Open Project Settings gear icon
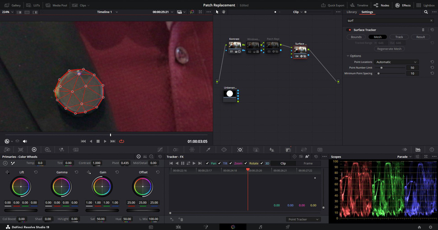The height and width of the screenshot is (230, 438). tap(430, 227)
